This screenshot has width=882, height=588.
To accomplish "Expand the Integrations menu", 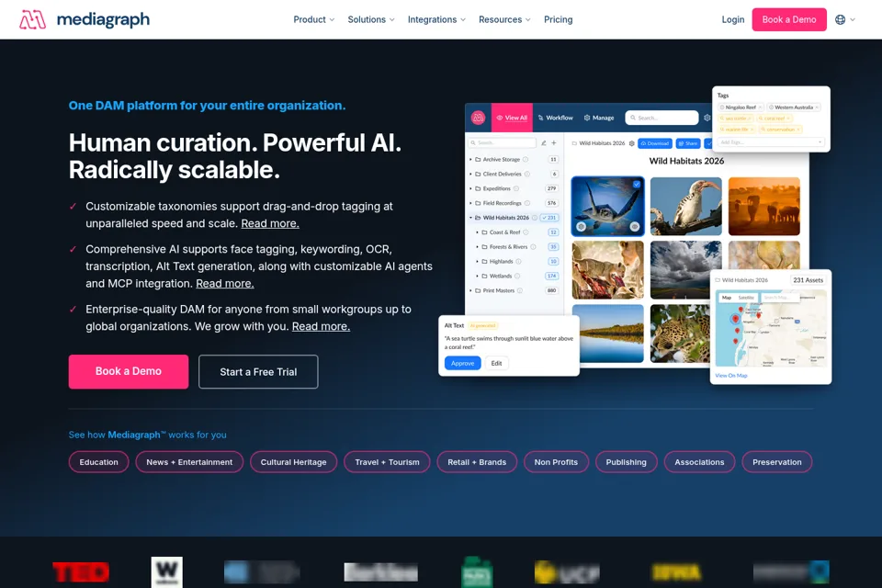I will coord(436,19).
